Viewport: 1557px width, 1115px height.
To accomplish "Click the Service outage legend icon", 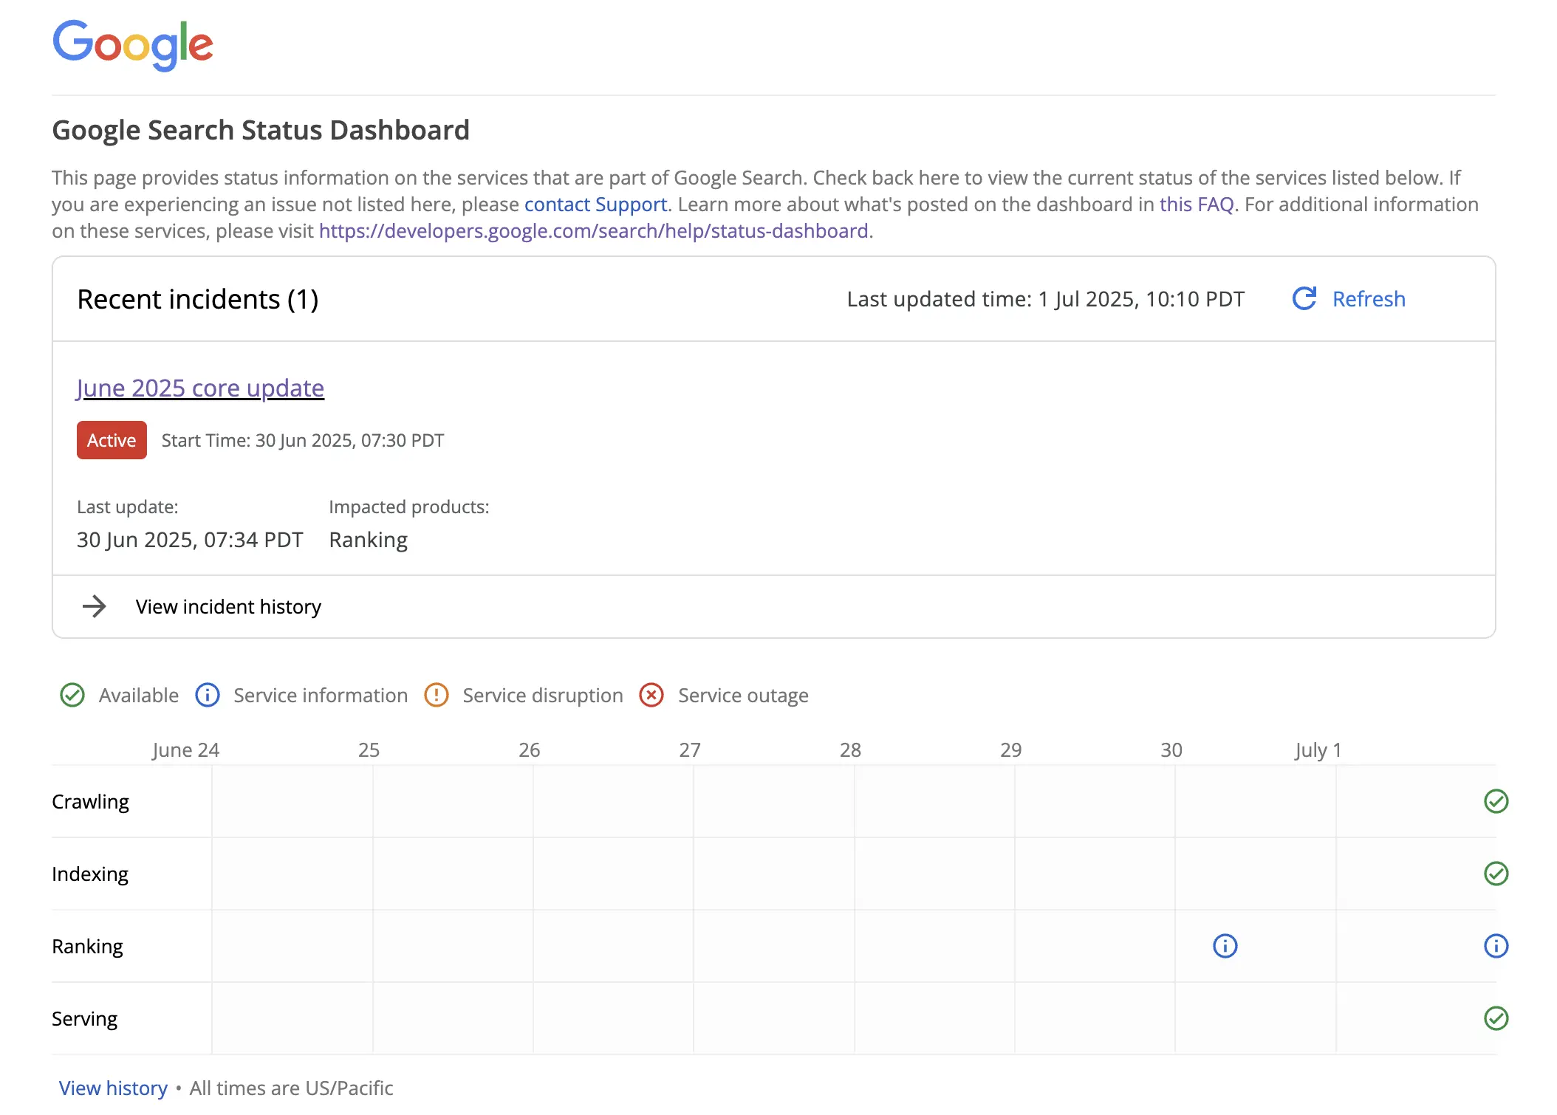I will (651, 695).
